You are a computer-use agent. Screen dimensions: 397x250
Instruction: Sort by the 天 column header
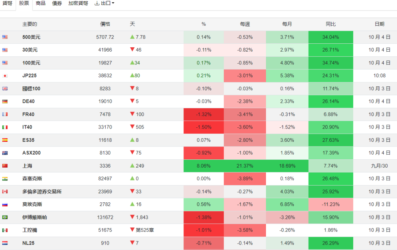(x=133, y=24)
